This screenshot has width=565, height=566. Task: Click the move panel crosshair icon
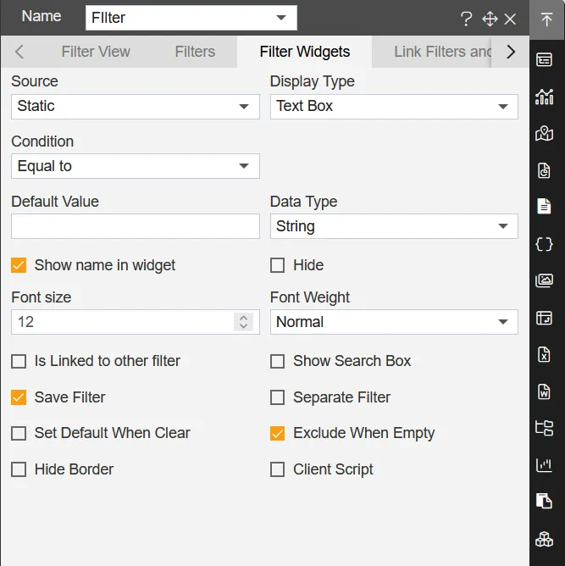pyautogui.click(x=489, y=19)
